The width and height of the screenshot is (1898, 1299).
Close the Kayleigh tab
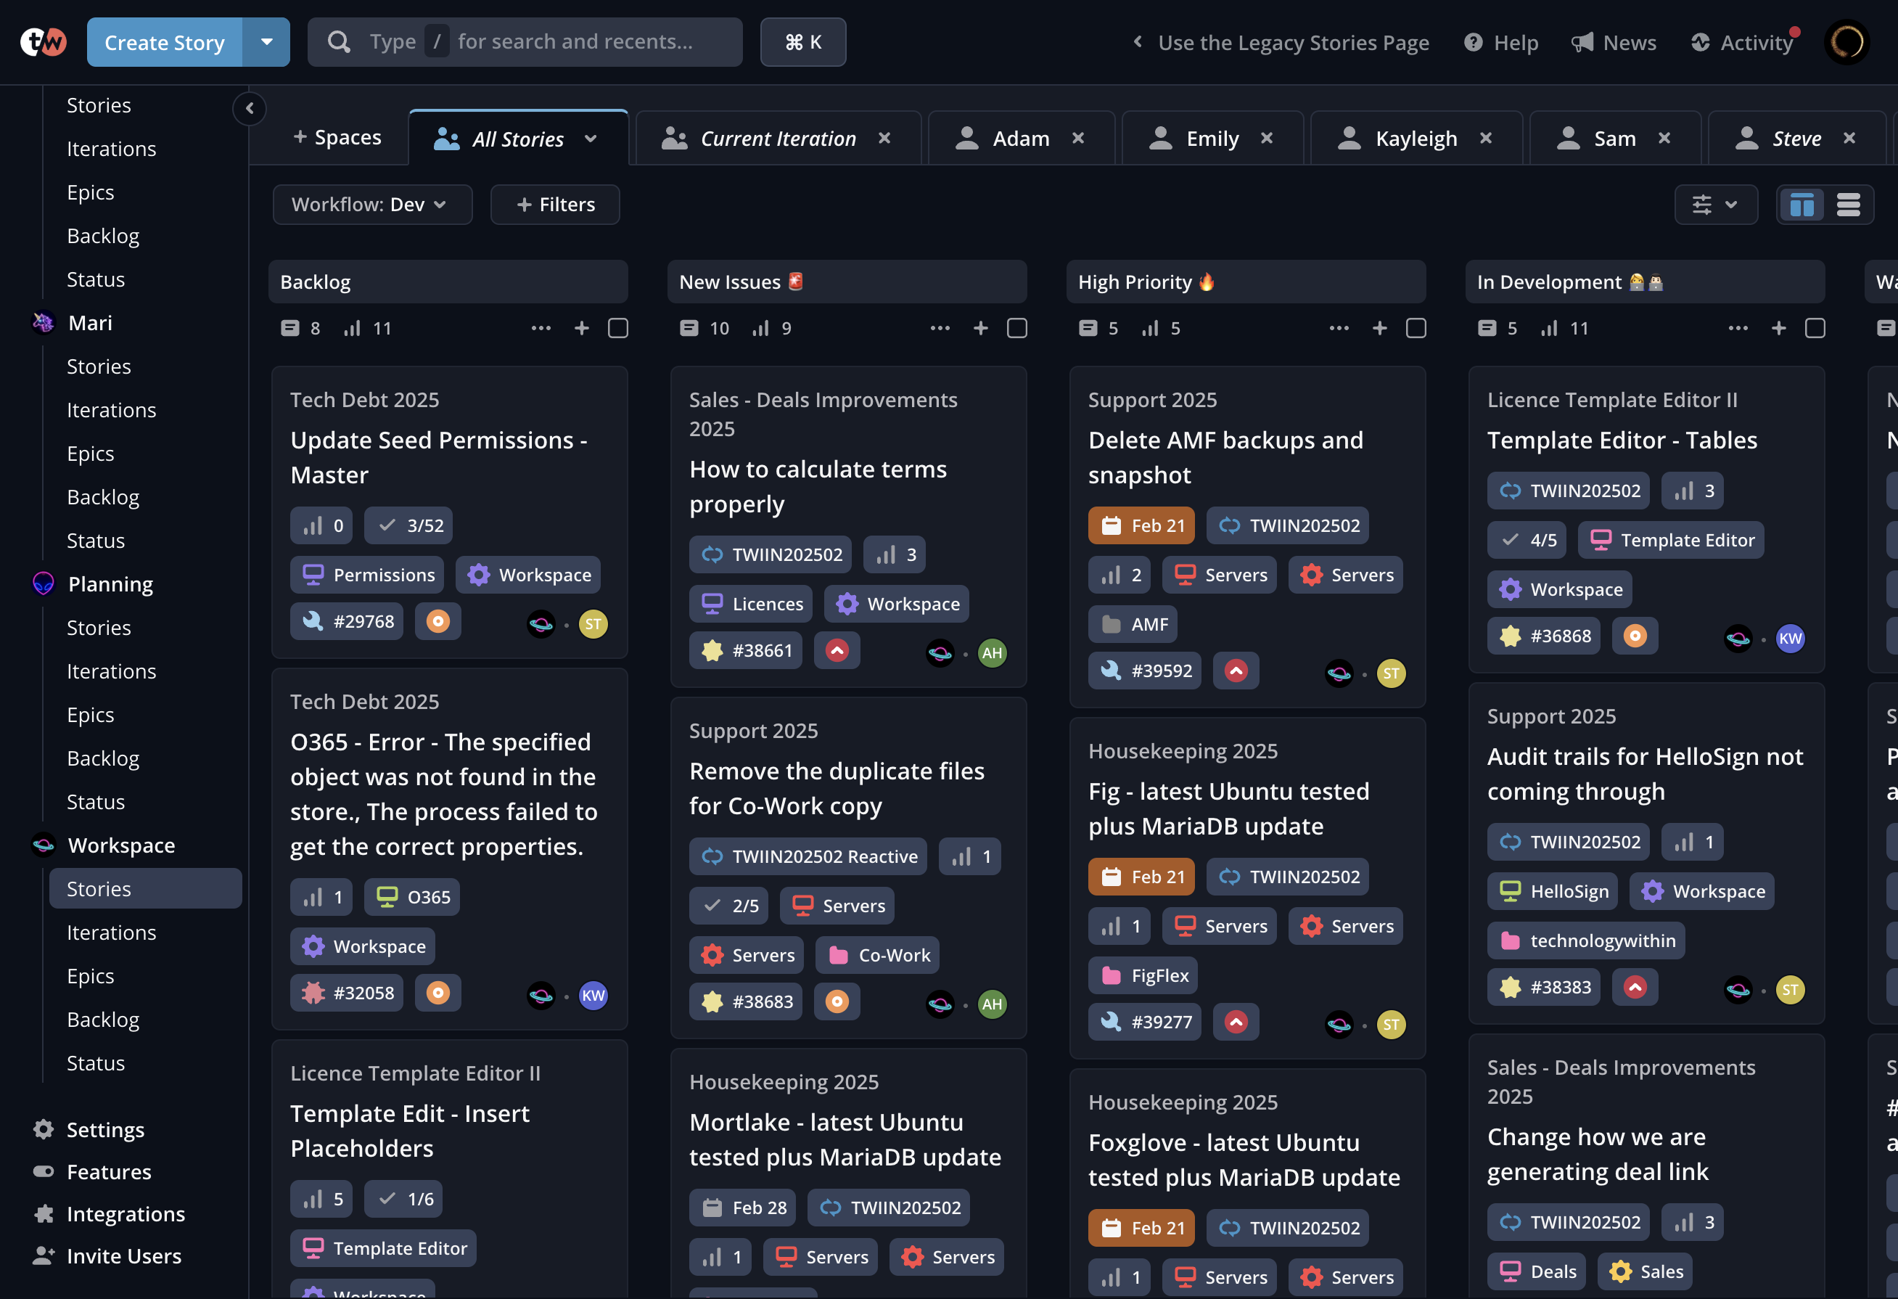pos(1486,138)
